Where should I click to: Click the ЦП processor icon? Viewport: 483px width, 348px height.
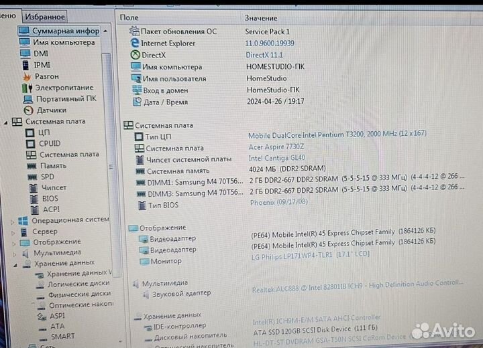[x=30, y=133]
